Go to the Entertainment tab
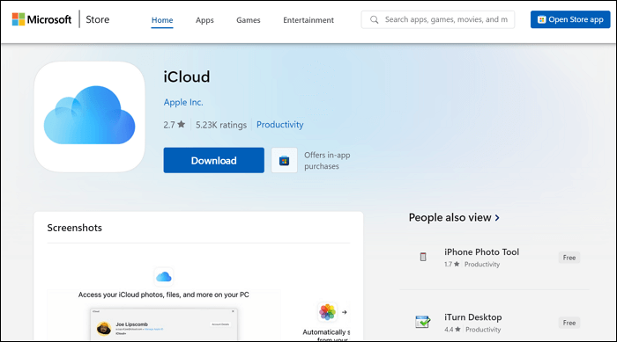 coord(308,20)
